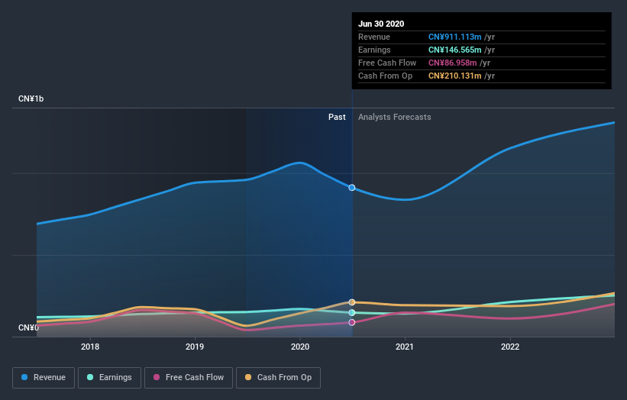Click the blue Revenue data point marker
627x400 pixels.
pyautogui.click(x=352, y=188)
